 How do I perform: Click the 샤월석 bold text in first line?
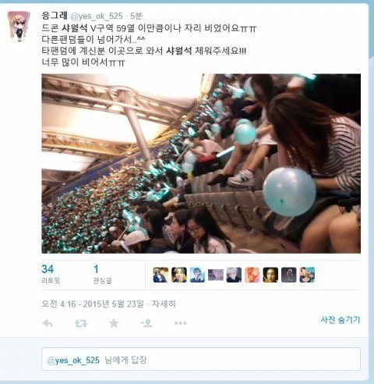[75, 28]
